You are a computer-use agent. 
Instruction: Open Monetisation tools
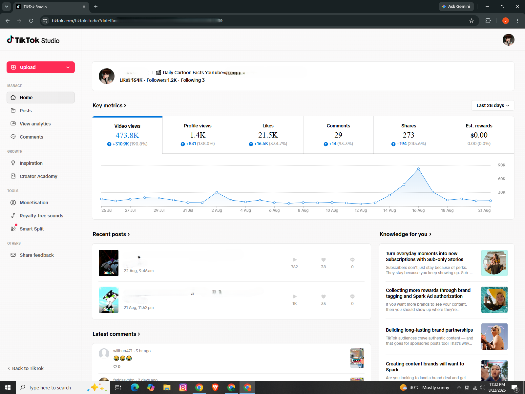click(x=41, y=203)
